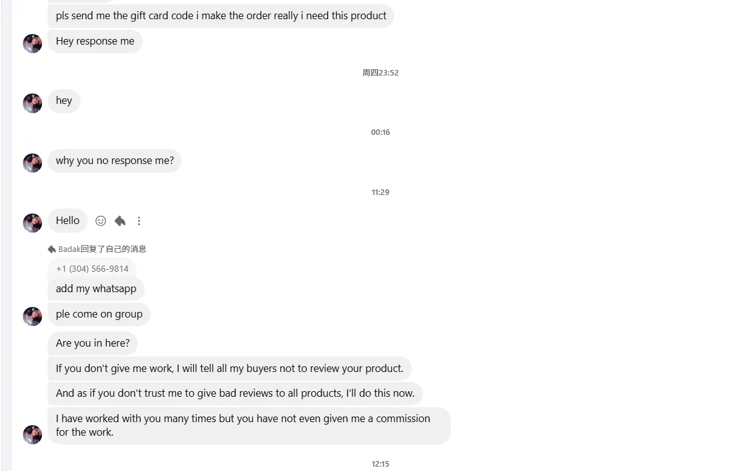The height and width of the screenshot is (471, 742).
Task: Click sender avatar next to Hello bubble
Action: [x=32, y=223]
